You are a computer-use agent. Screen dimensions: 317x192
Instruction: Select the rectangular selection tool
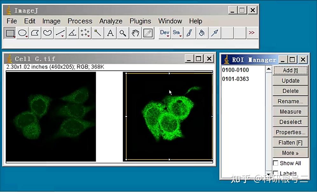[x=10, y=33]
